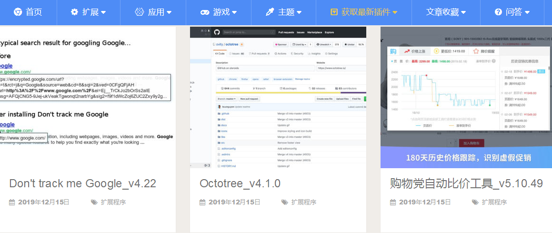Open the 购物党自动比价工具_v5.10.49 title link
The width and height of the screenshot is (552, 233).
pyautogui.click(x=466, y=183)
